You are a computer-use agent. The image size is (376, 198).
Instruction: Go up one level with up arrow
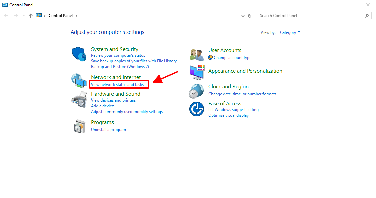[x=31, y=16]
